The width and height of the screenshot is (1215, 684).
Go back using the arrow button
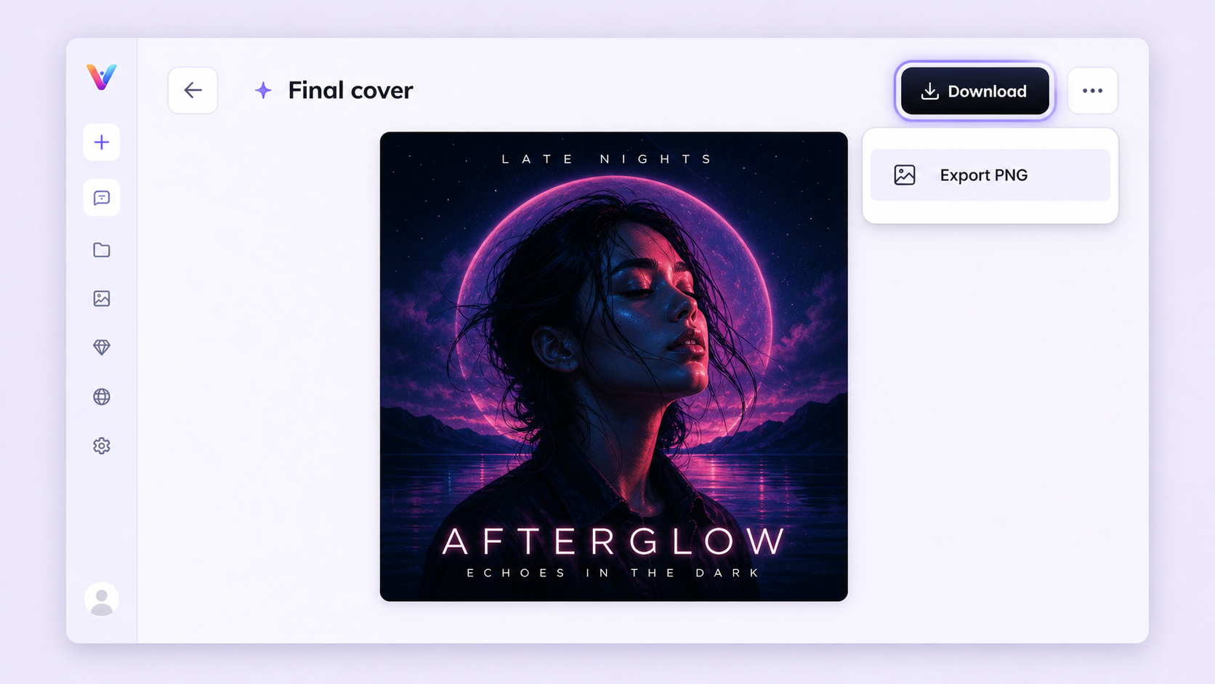point(193,90)
